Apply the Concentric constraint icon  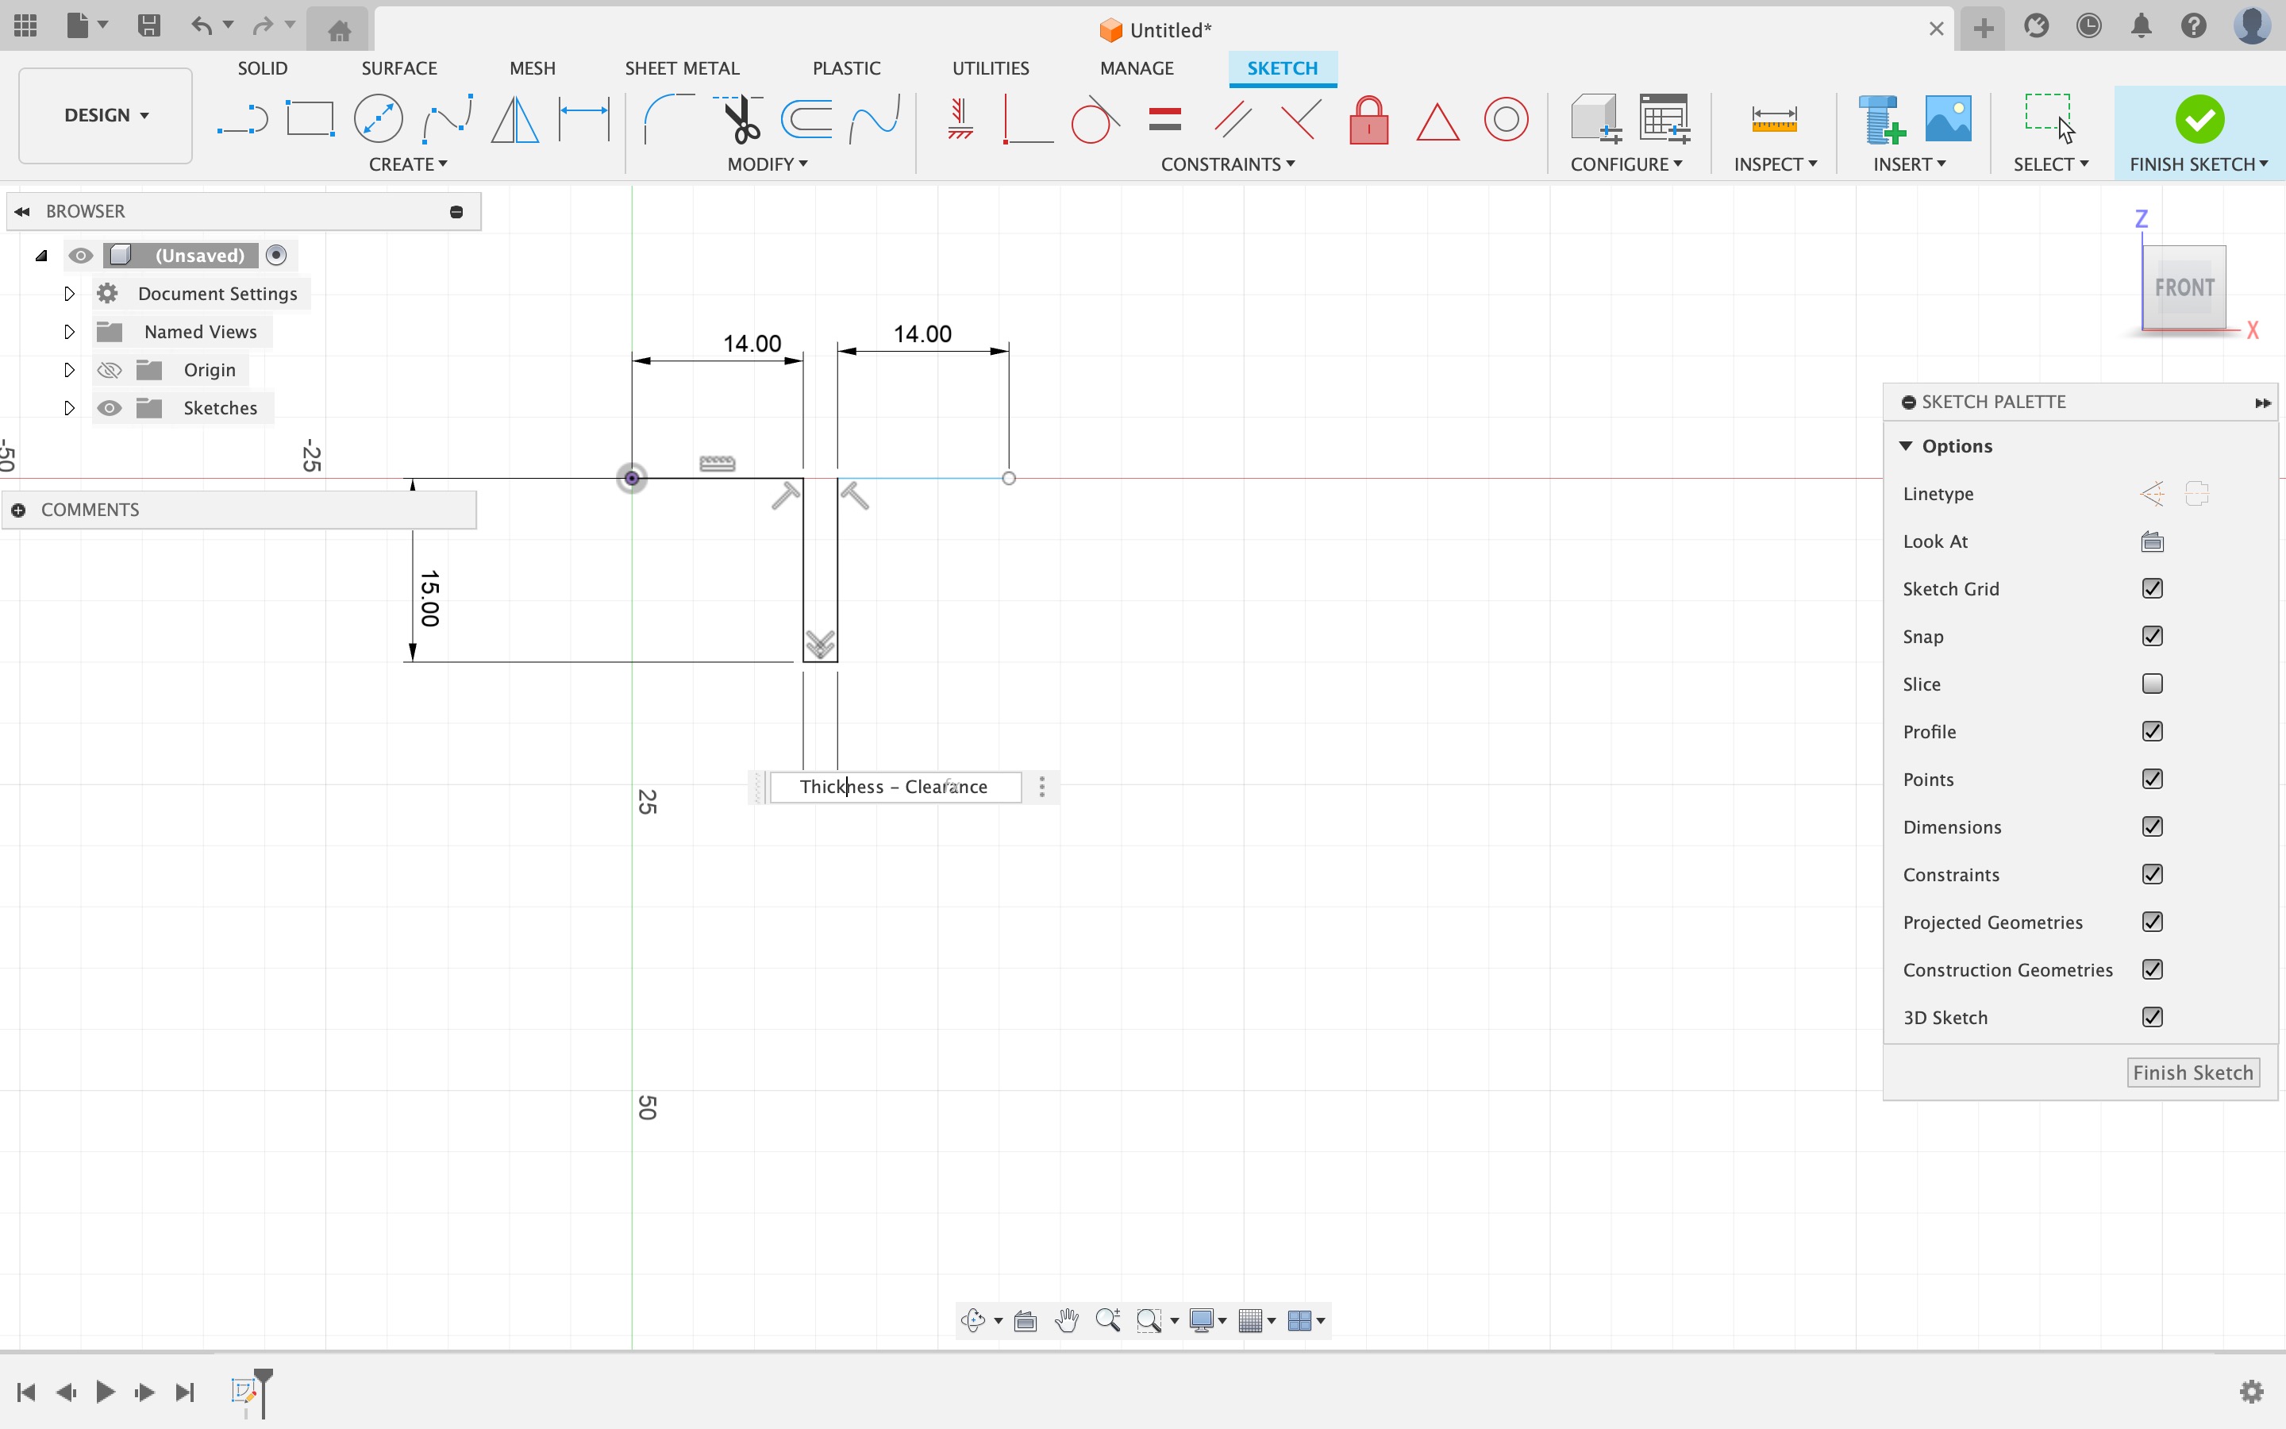coord(1506,120)
